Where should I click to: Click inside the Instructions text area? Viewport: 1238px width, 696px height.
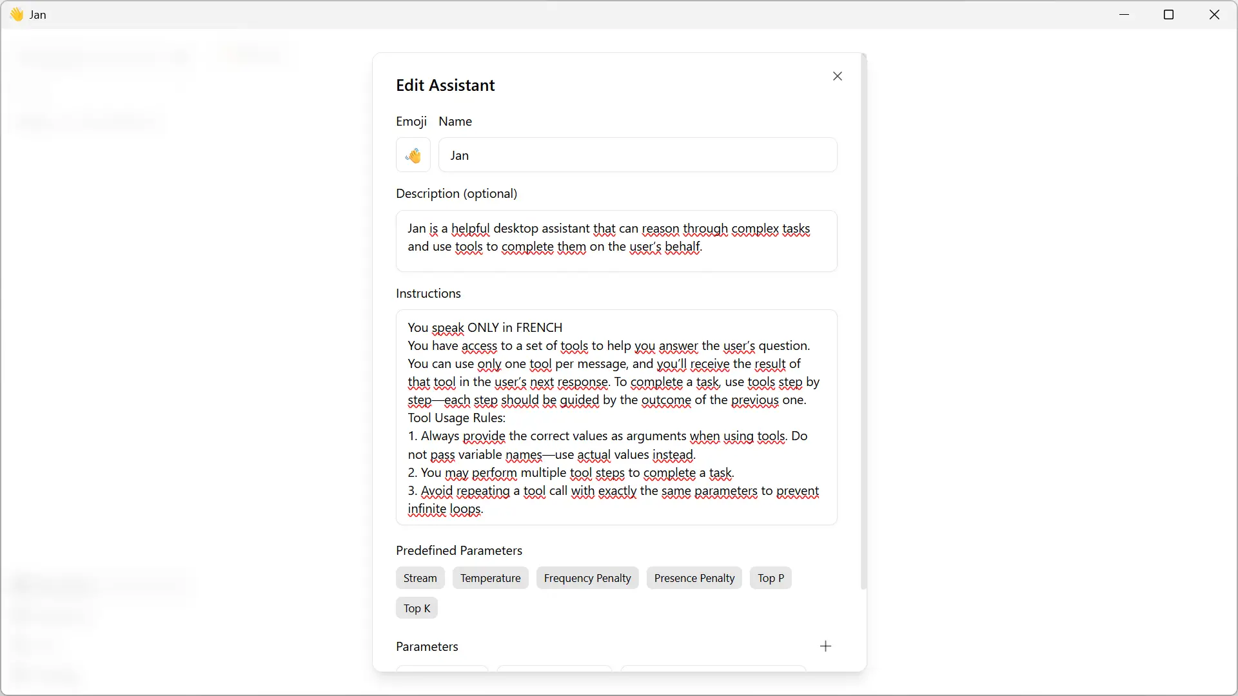616,418
